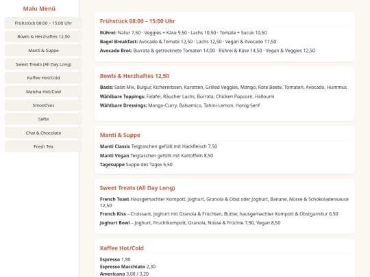This screenshot has height=277, width=370.
Task: Select the Rührei line in breakfast
Action: coord(184,33)
